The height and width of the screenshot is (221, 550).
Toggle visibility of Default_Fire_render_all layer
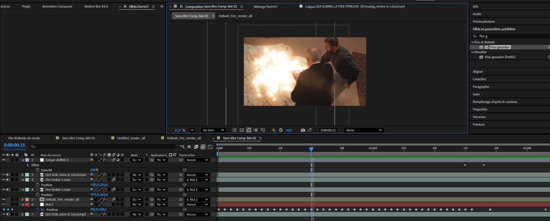tap(4, 199)
